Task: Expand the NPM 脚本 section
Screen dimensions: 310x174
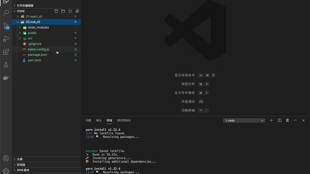Action: coord(46,170)
